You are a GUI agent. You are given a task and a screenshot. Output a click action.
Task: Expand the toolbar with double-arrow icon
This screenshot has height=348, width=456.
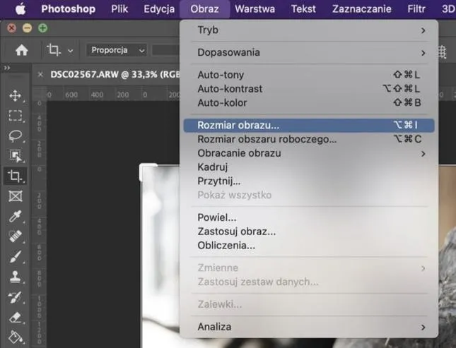(7, 68)
